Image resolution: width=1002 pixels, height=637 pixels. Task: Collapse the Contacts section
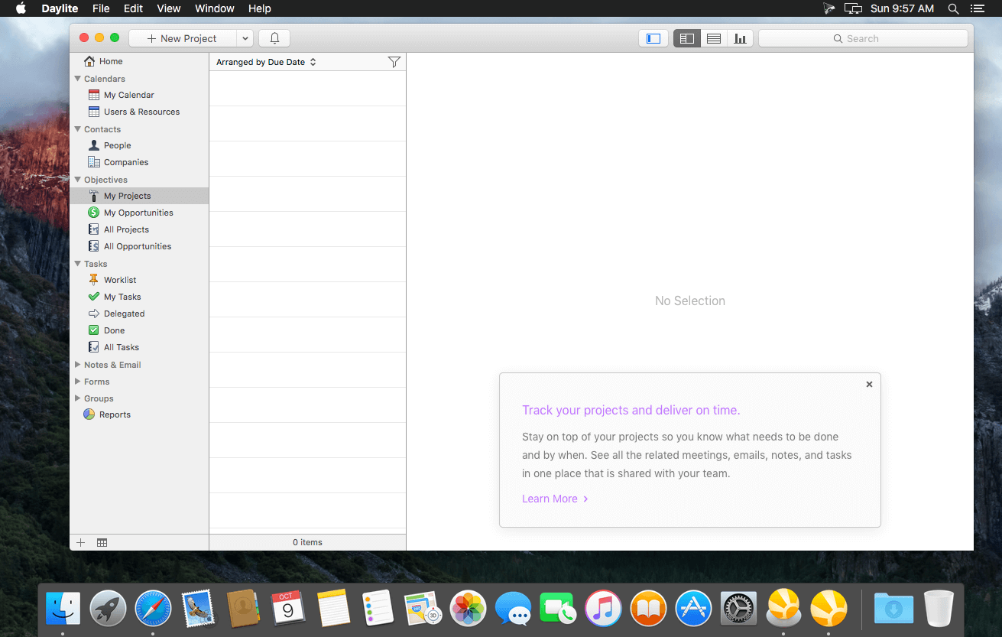point(78,128)
